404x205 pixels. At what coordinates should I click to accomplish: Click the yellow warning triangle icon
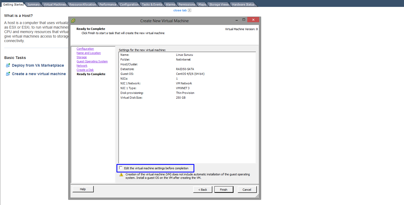(x=121, y=175)
